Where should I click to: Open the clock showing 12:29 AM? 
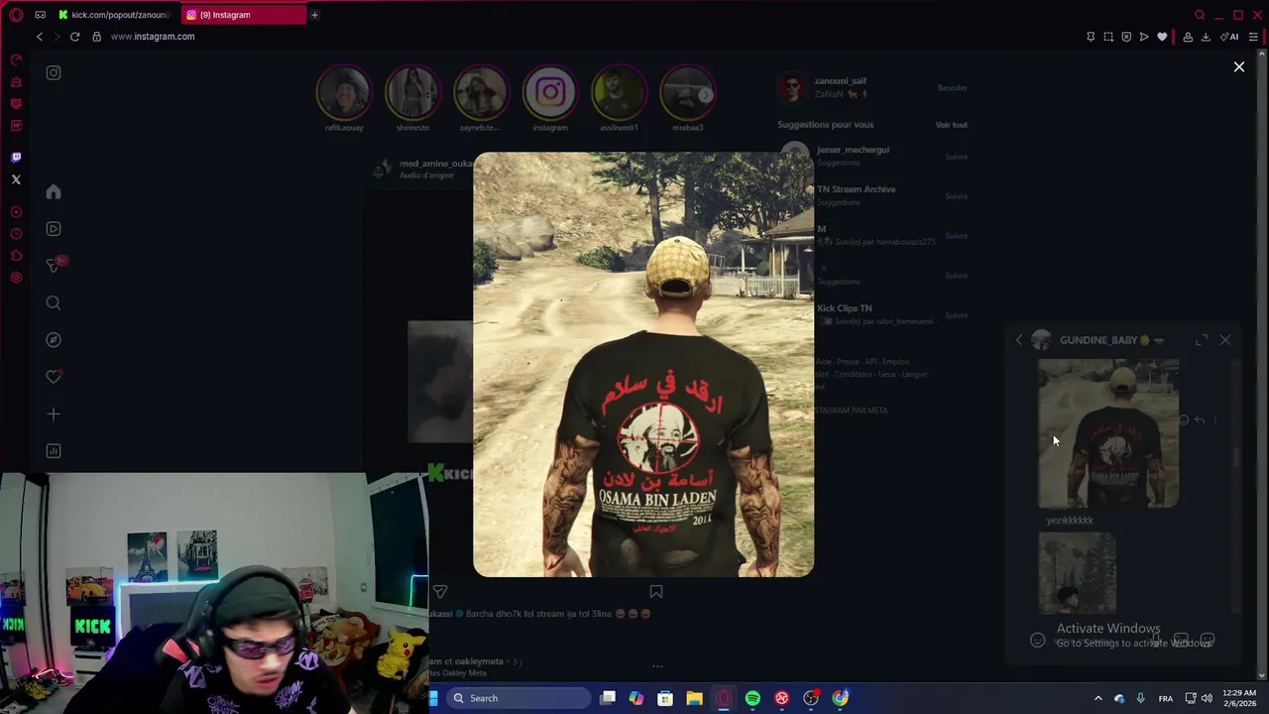[x=1239, y=698]
